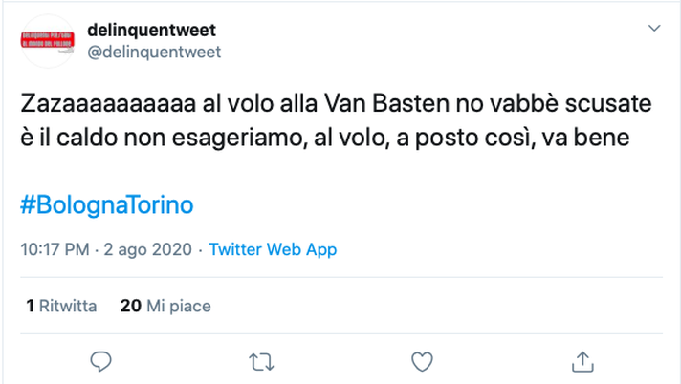Retweet using the arrows icon
Image resolution: width=681 pixels, height=384 pixels.
click(x=260, y=361)
